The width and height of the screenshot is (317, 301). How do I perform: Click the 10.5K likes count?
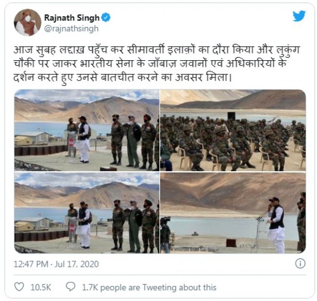click(41, 287)
